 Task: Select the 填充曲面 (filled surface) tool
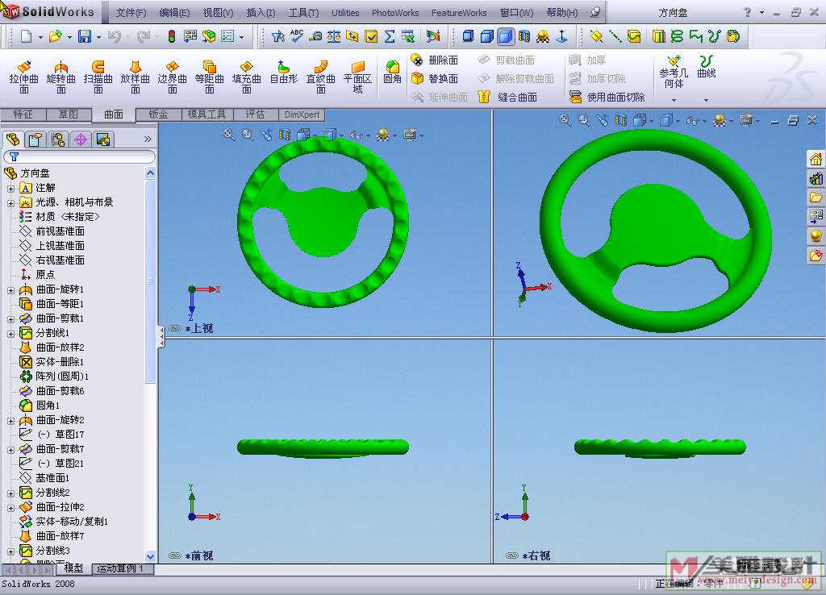pyautogui.click(x=247, y=77)
